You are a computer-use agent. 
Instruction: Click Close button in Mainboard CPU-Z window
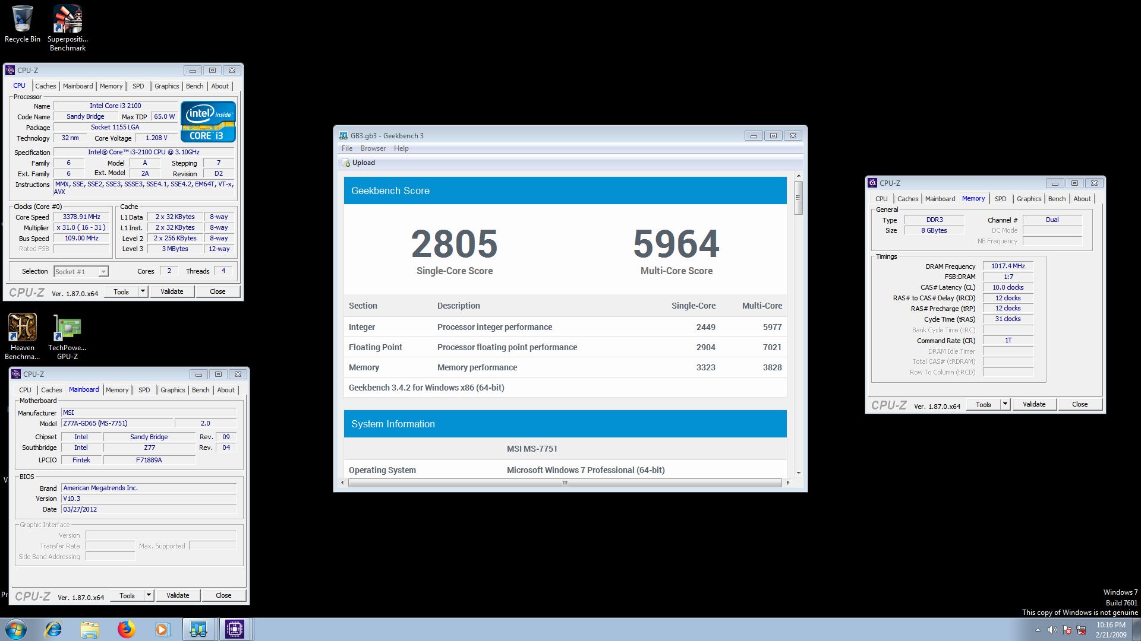click(x=223, y=595)
